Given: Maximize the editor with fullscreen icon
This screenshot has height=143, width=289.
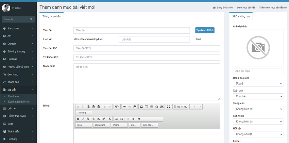Looking at the screenshot, I should (x=168, y=107).
